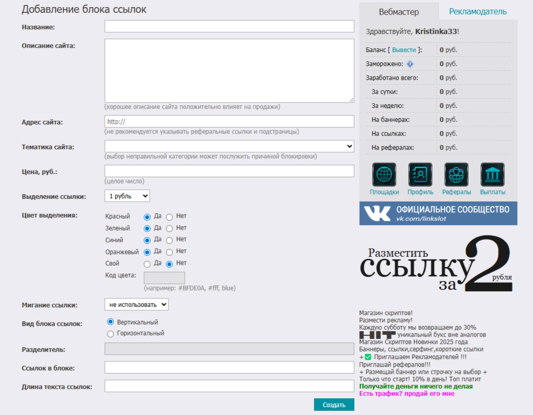Select Да for Синий color
Image resolution: width=533 pixels, height=415 pixels.
147,240
